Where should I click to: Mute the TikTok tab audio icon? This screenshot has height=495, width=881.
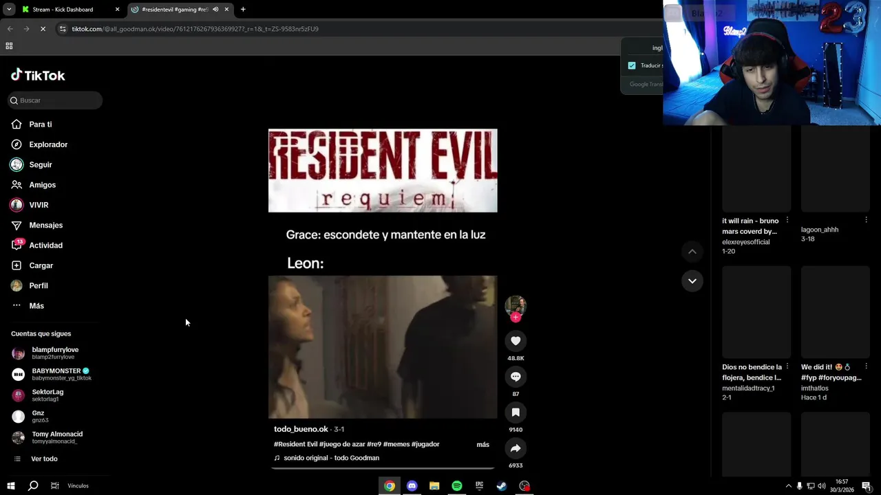(215, 10)
